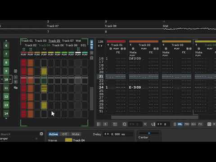Image resolution: width=216 pixels, height=162 pixels.
Task: Click first small column button on Track 02
Action: pyautogui.click(x=155, y=49)
